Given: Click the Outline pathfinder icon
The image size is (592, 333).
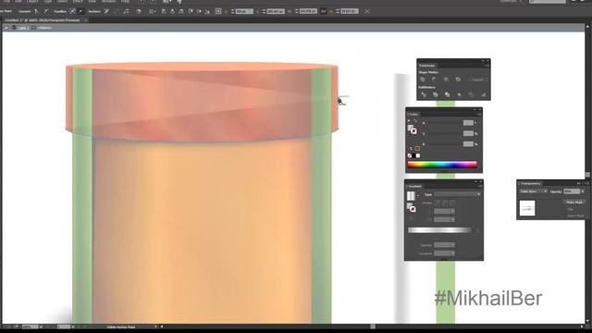Looking at the screenshot, I should [x=471, y=94].
